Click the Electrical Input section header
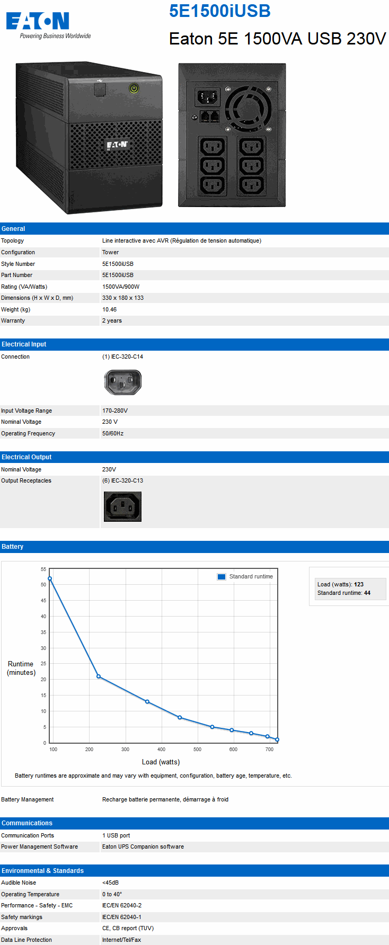The height and width of the screenshot is (945, 389). click(x=24, y=344)
